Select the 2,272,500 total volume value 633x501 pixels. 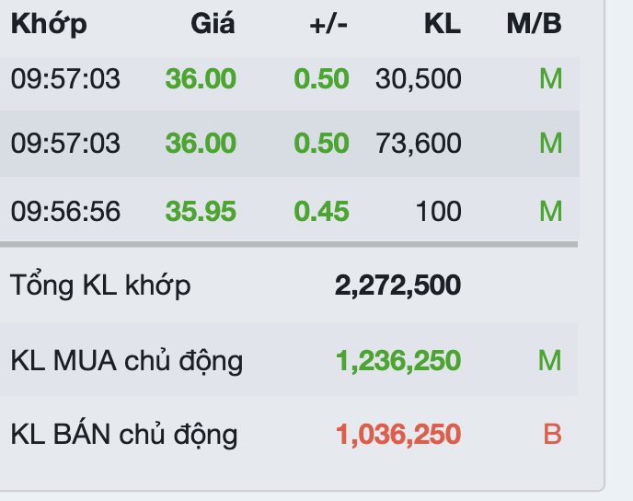pos(397,285)
